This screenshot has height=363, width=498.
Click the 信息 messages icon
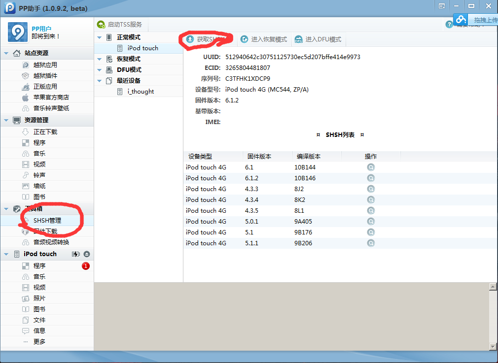click(x=26, y=330)
